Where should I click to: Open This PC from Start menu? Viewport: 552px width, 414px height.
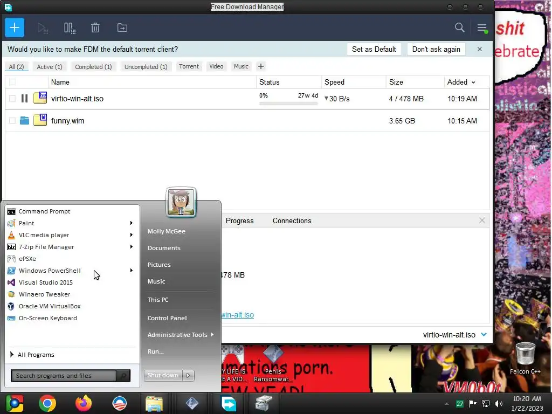158,300
